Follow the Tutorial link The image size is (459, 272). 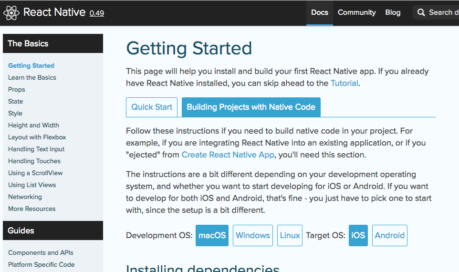click(x=344, y=84)
